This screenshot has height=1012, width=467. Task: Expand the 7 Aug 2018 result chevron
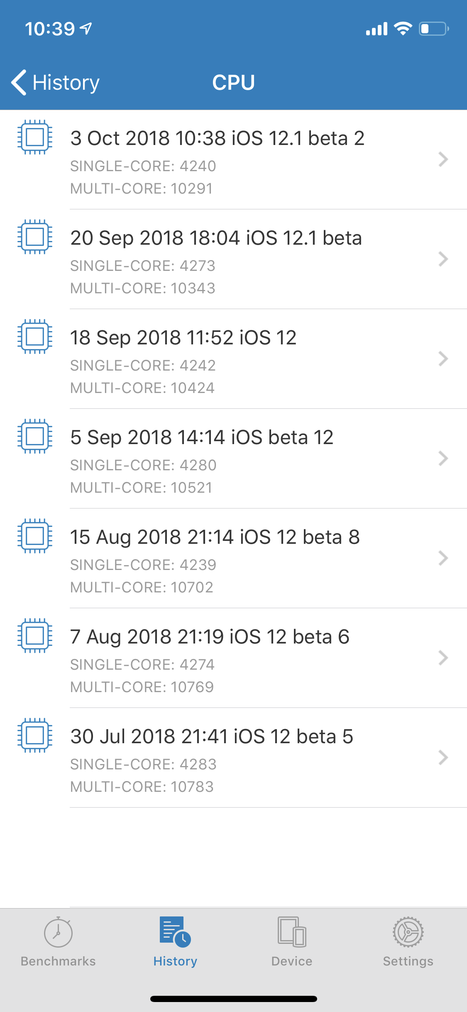(443, 658)
